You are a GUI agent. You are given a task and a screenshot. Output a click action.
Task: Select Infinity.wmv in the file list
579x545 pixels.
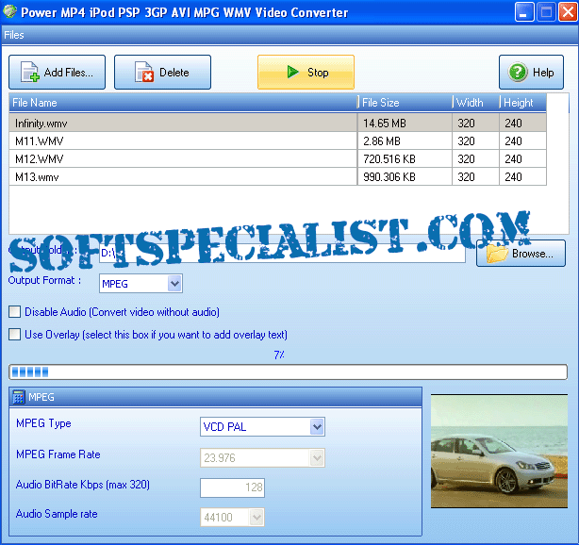coord(41,123)
